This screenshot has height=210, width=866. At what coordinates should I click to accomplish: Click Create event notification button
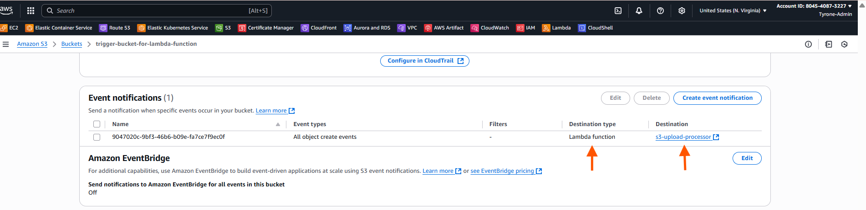717,98
